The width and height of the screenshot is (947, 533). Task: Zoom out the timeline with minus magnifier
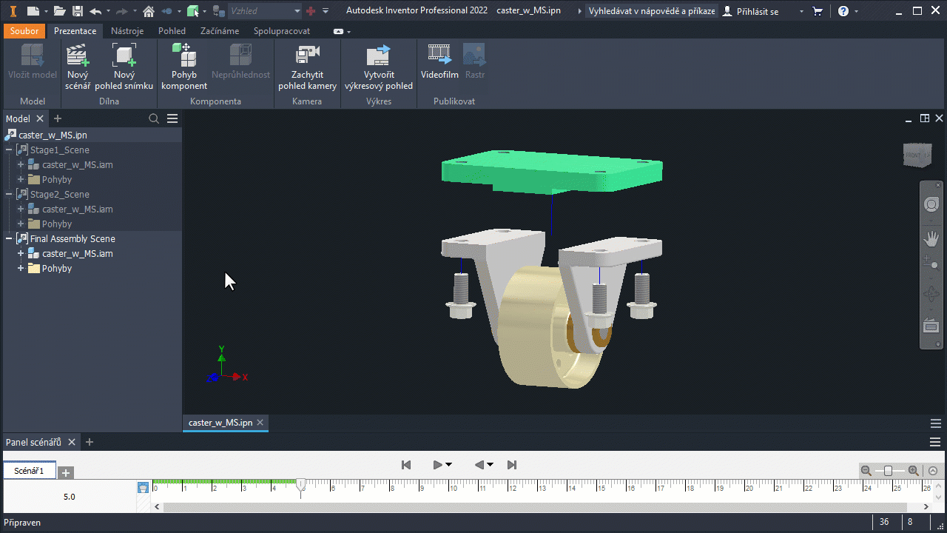866,471
